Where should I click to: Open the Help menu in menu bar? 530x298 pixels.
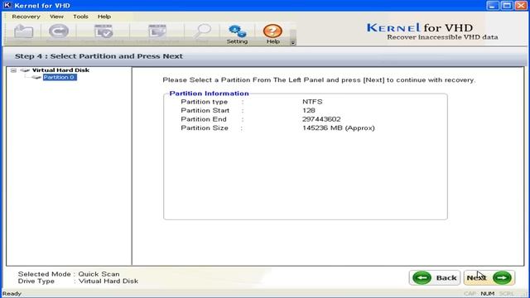[104, 17]
